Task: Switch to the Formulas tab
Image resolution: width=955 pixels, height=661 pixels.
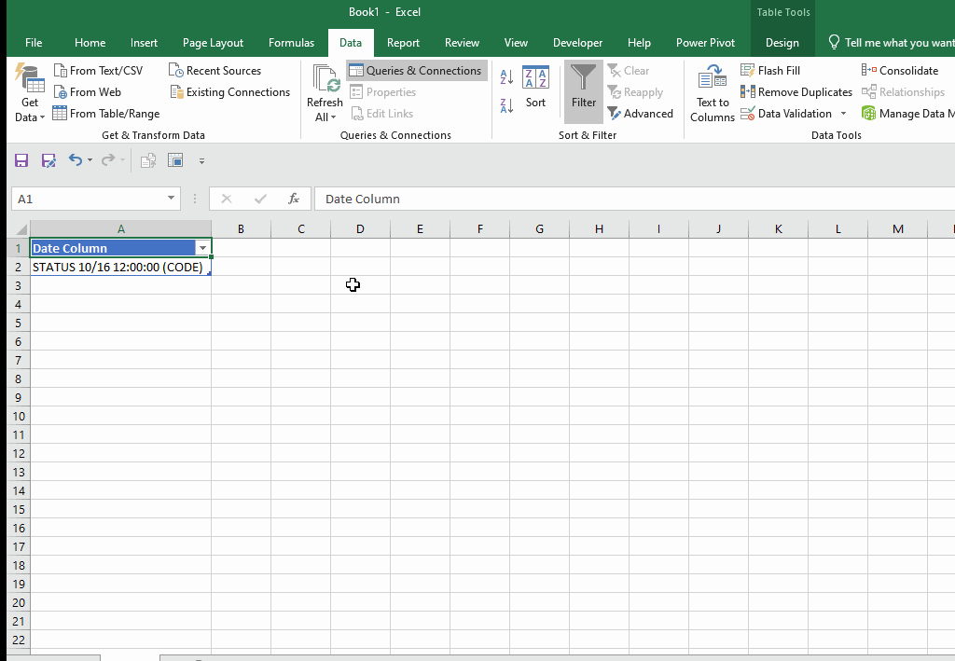Action: click(291, 43)
